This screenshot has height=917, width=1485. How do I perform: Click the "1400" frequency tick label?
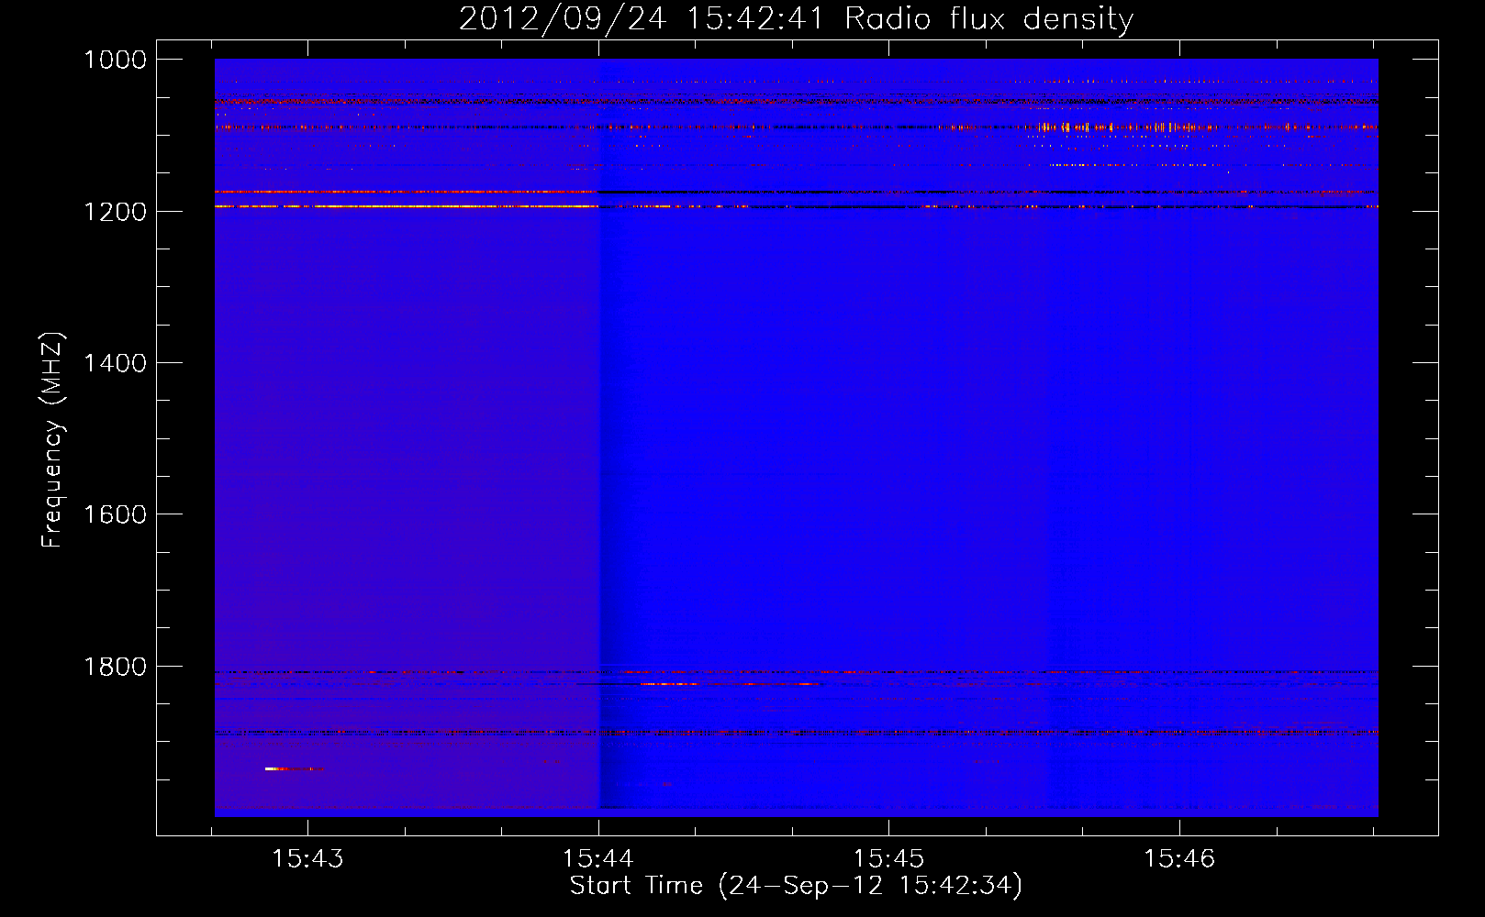click(116, 363)
